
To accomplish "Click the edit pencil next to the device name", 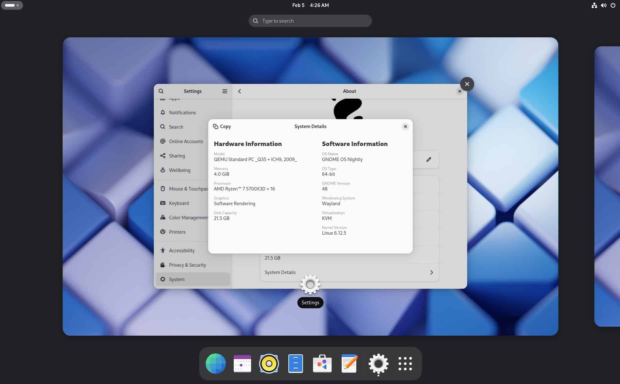I will [429, 159].
